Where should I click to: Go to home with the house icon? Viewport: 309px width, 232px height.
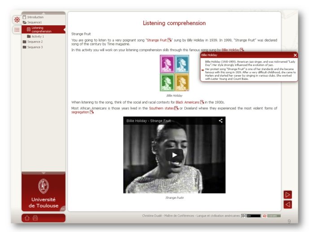point(27,218)
